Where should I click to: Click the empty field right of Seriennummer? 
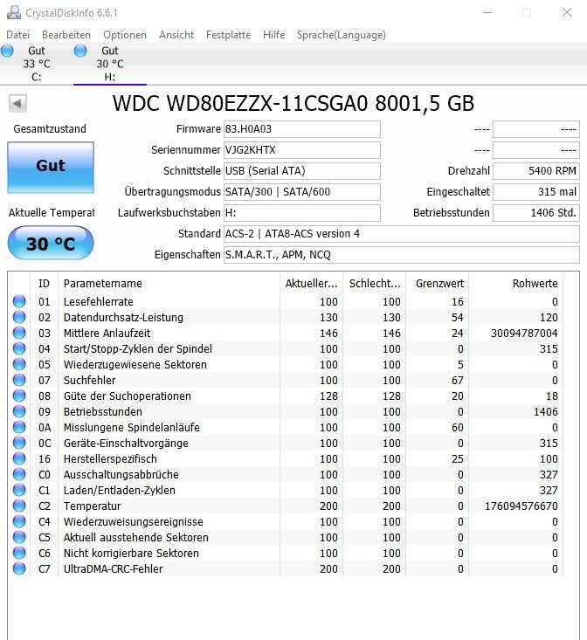536,150
